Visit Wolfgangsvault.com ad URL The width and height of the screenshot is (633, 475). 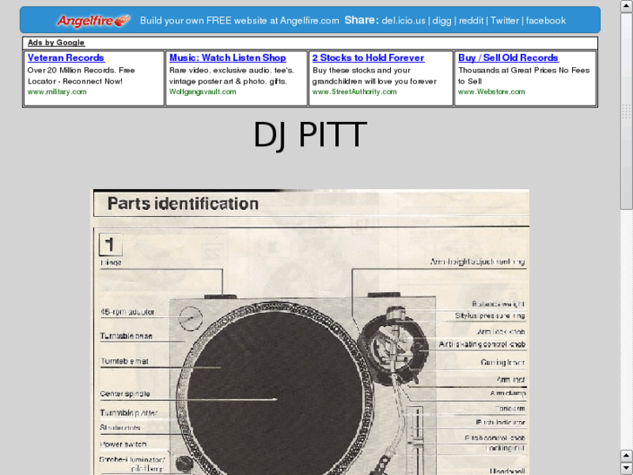[203, 92]
